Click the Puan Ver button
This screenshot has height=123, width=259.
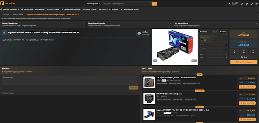pos(223,32)
